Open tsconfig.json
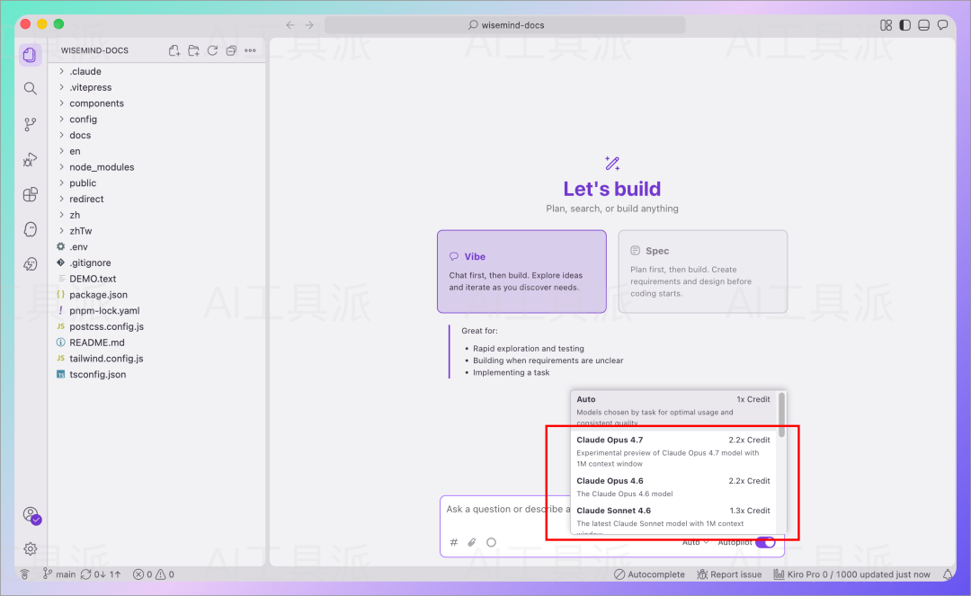971x596 pixels. [157, 375]
